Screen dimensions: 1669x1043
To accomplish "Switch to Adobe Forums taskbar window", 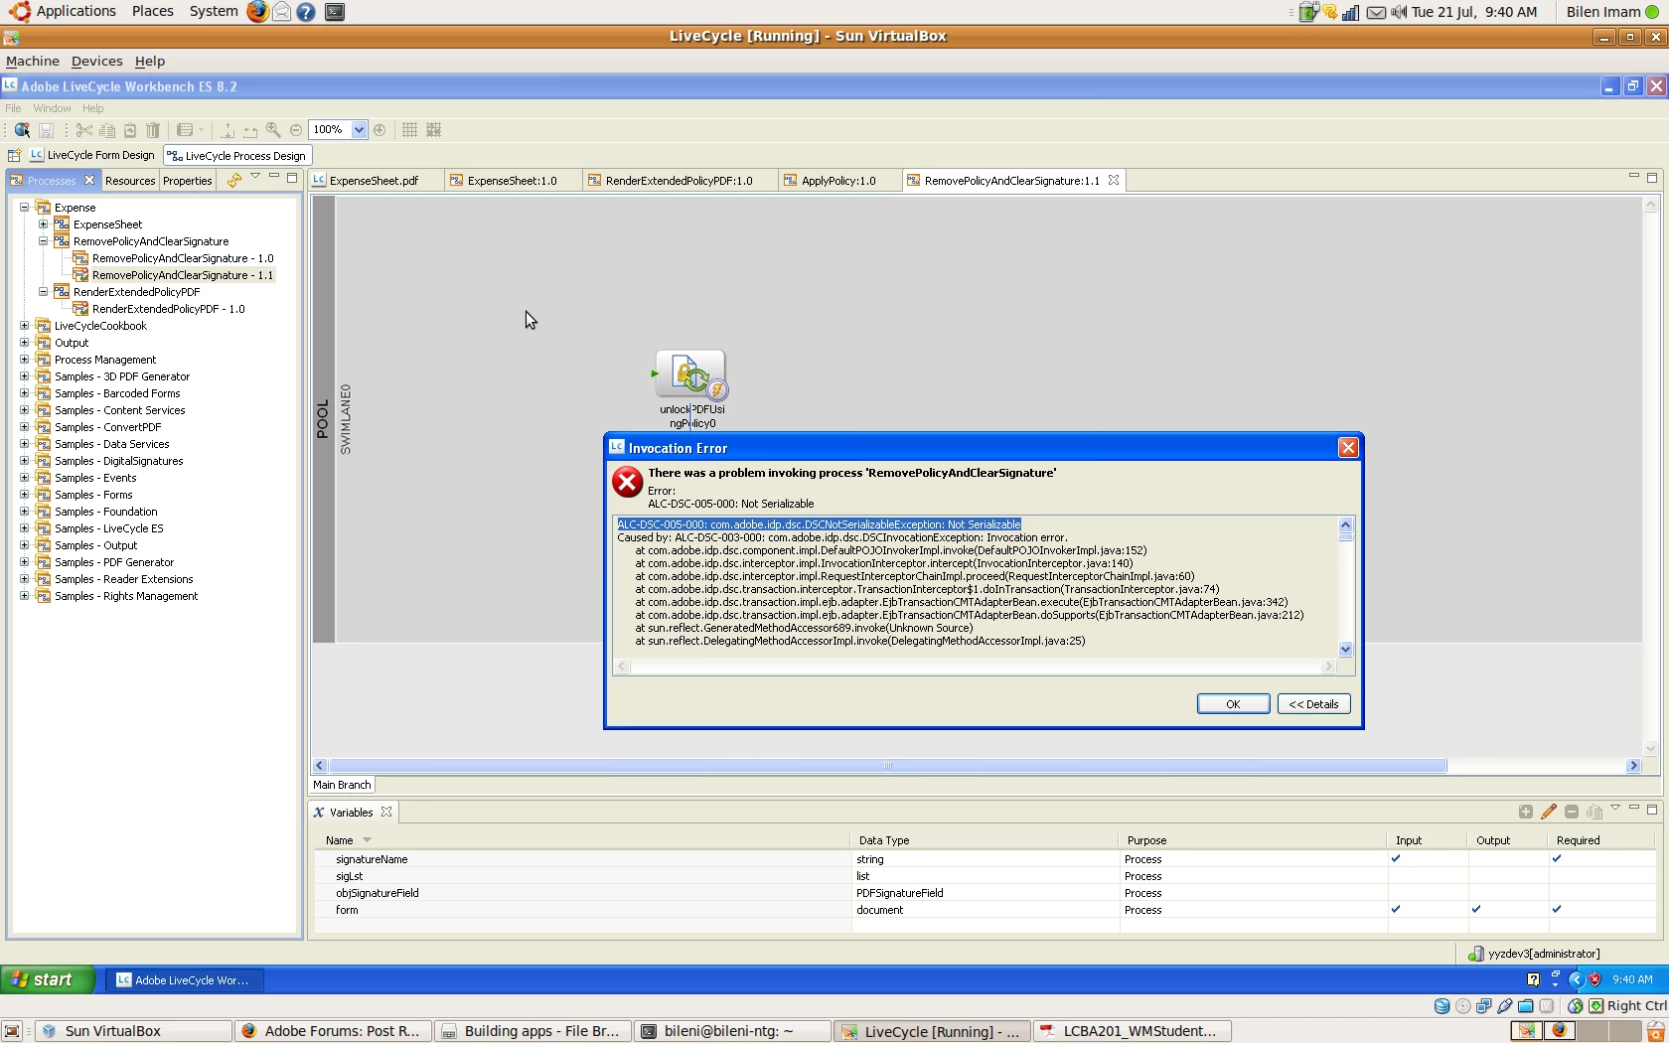I will click(333, 1031).
